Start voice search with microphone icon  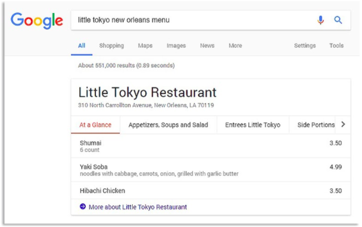coord(320,20)
